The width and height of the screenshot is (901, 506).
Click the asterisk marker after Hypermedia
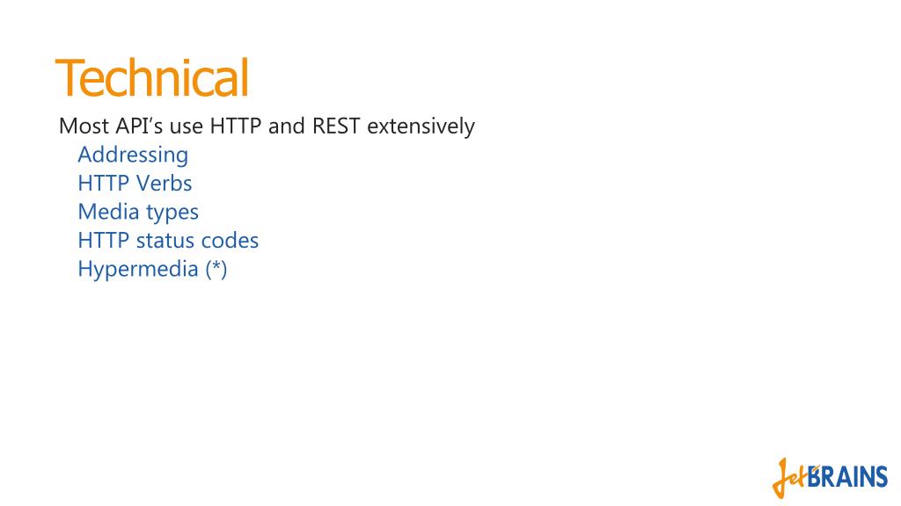[x=216, y=267]
